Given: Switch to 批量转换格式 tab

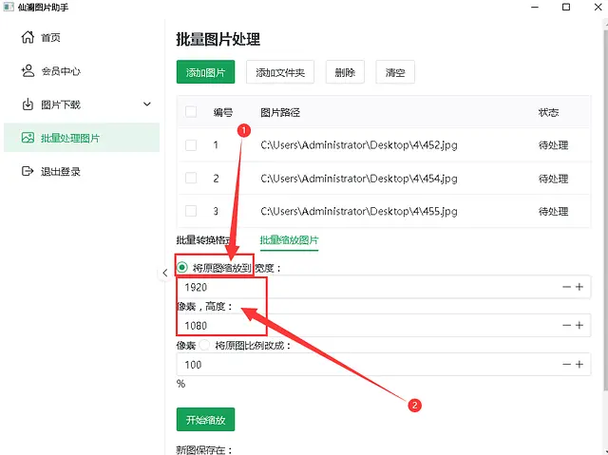Looking at the screenshot, I should [x=204, y=240].
